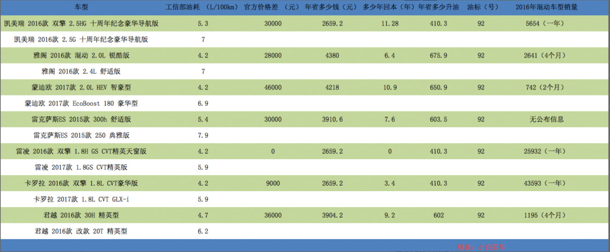610x252 pixels.
Task: Click the 多少年回本 (年) header
Action: [x=389, y=7]
